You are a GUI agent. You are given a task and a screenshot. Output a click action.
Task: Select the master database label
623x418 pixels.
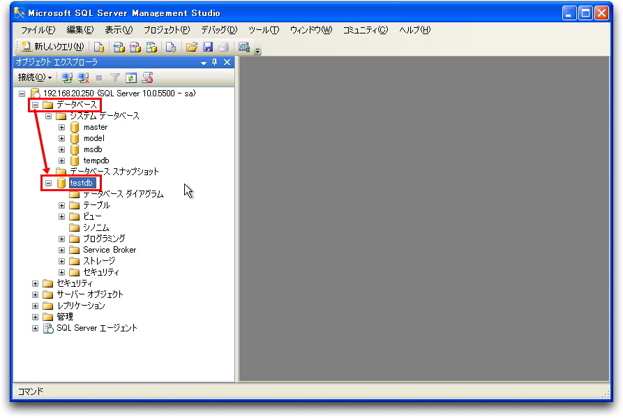(x=96, y=127)
